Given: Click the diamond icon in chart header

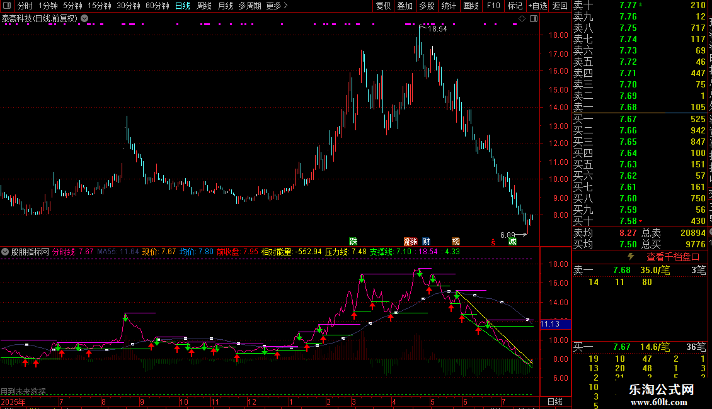Looking at the screenshot, I should point(522,19).
